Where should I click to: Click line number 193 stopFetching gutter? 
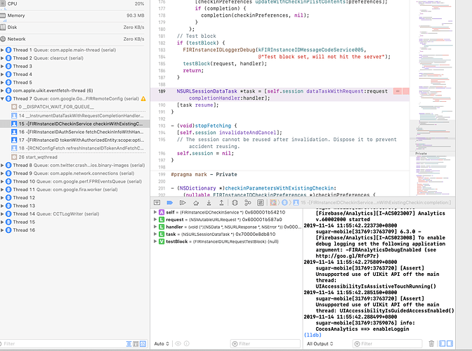pyautogui.click(x=162, y=126)
